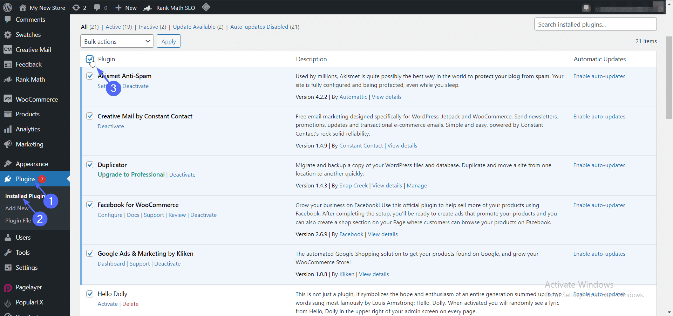This screenshot has width=673, height=316.
Task: Click the user avatar in admin bar
Action: (658, 7)
